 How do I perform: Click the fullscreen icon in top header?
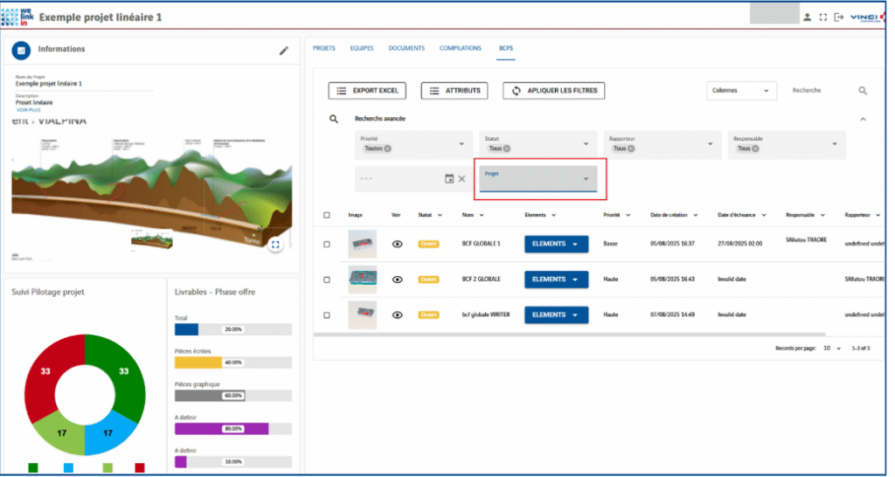point(823,17)
